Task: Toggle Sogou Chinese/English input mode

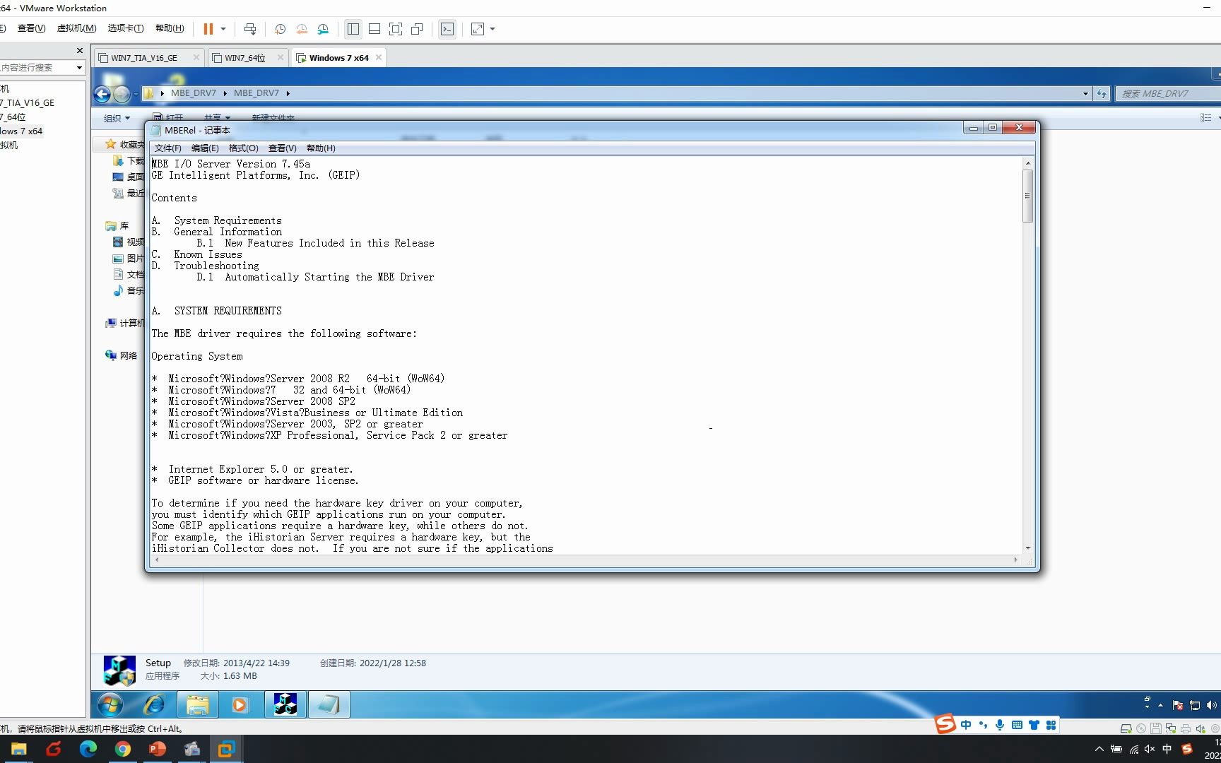Action: click(966, 725)
